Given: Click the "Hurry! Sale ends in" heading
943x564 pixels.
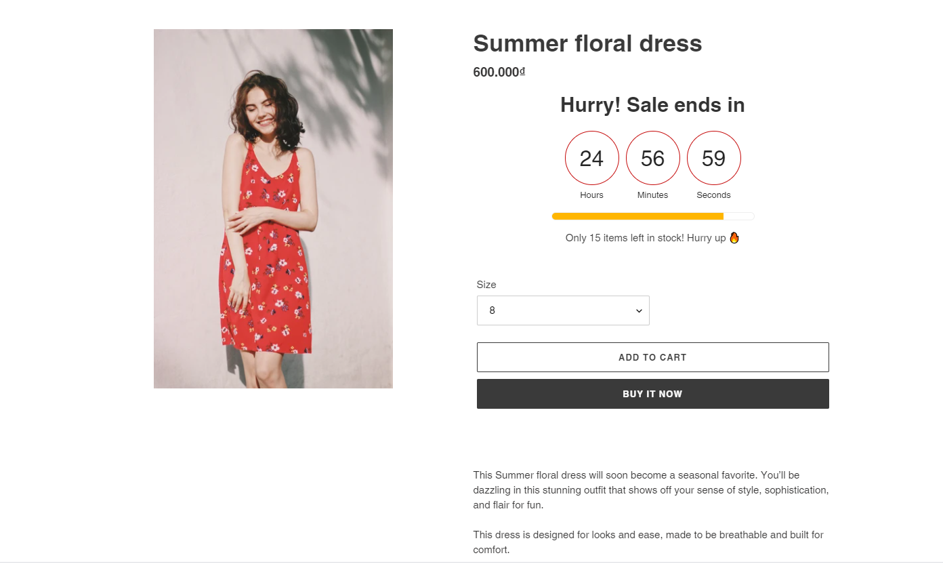Looking at the screenshot, I should click(x=652, y=105).
